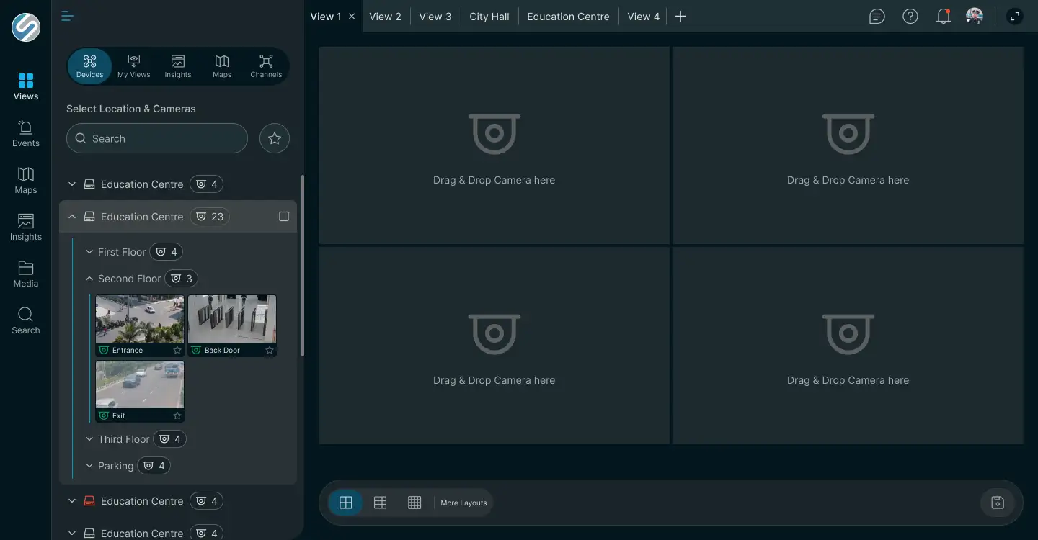The width and height of the screenshot is (1038, 540).
Task: Toggle fullscreen with the expand icon
Action: point(1015,16)
